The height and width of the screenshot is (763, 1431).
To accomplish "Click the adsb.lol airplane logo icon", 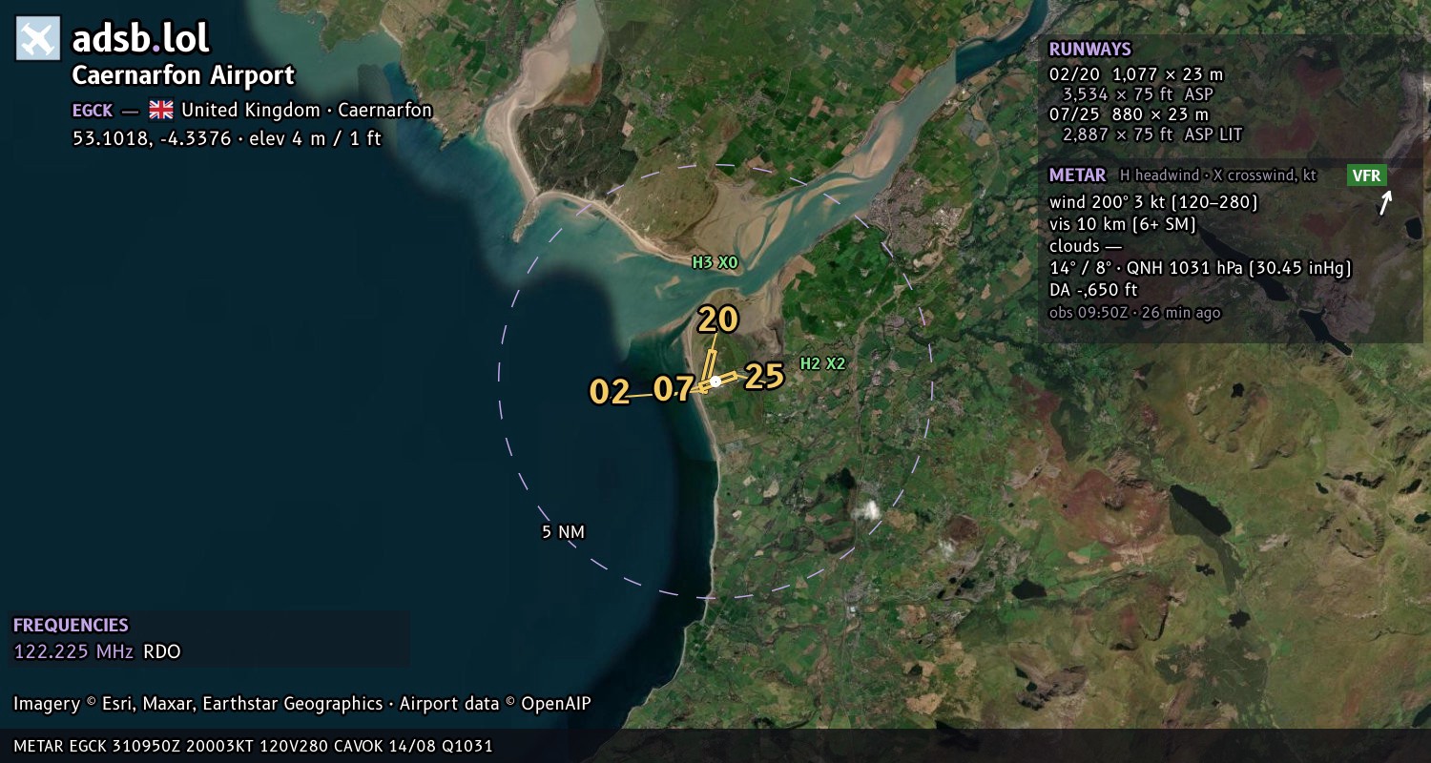I will 38,39.
